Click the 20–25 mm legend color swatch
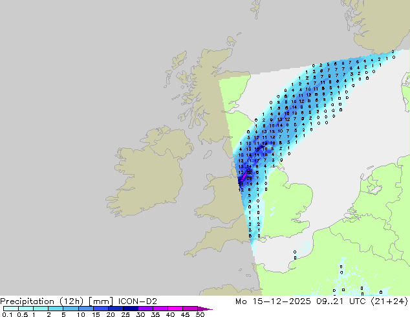The height and width of the screenshot is (317, 410). 116,309
